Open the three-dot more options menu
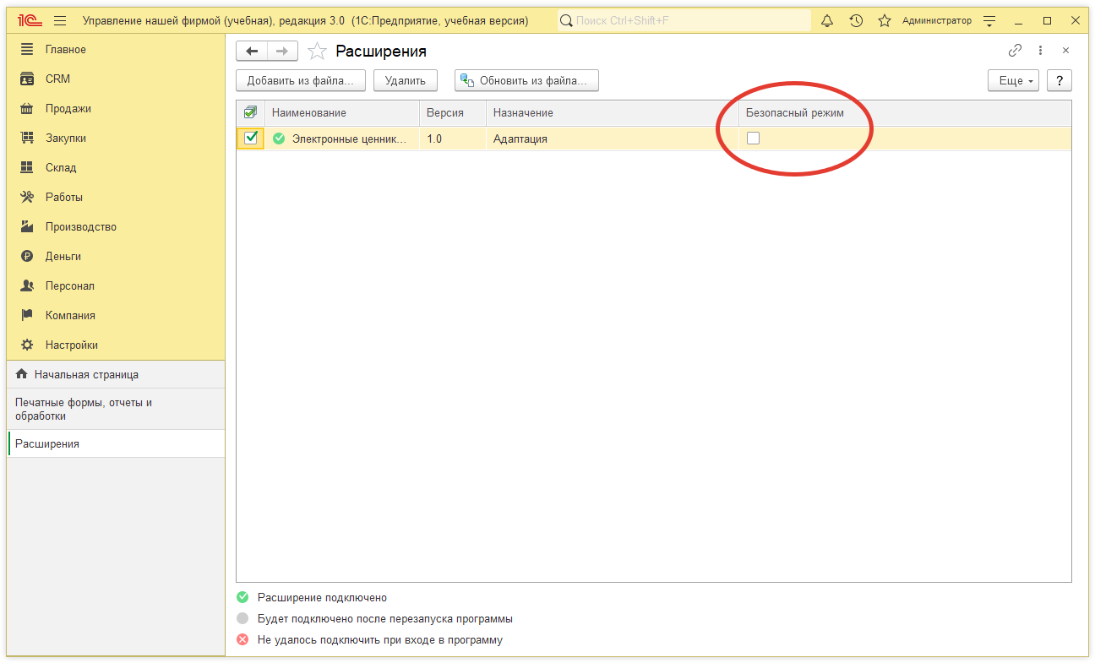Image resolution: width=1095 pixels, height=663 pixels. pyautogui.click(x=1040, y=51)
